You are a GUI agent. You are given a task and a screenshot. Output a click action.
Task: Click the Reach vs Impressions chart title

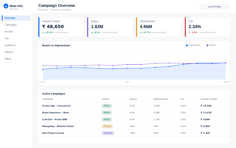tap(56, 46)
